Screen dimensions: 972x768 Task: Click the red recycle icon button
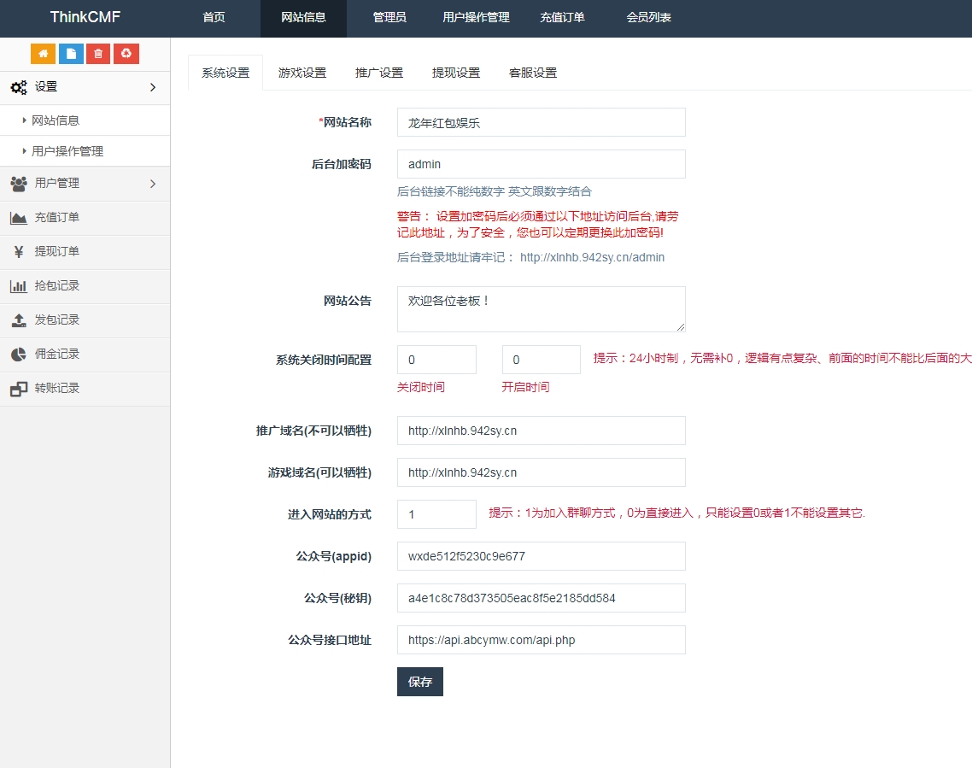126,54
